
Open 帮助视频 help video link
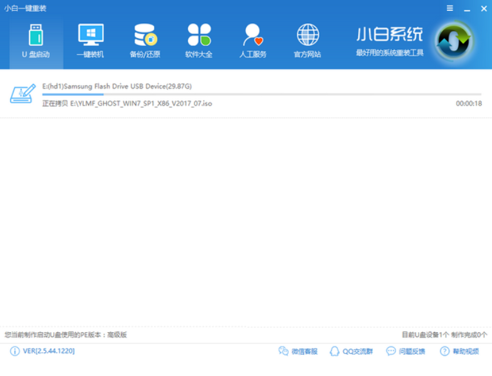click(x=460, y=351)
